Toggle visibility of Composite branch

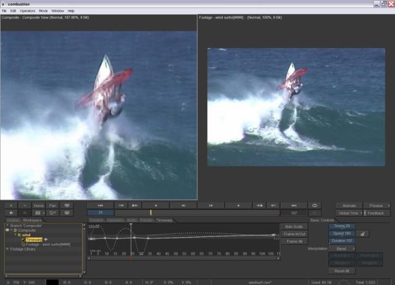7,230
